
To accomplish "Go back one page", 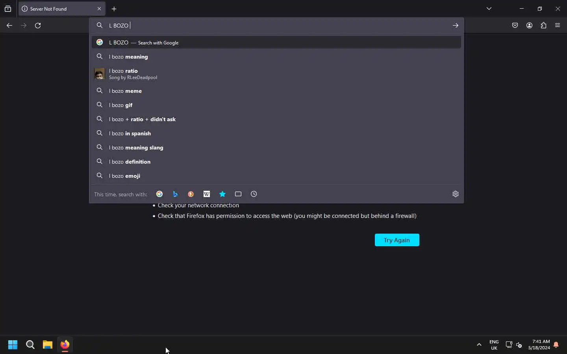I will pos(9,26).
